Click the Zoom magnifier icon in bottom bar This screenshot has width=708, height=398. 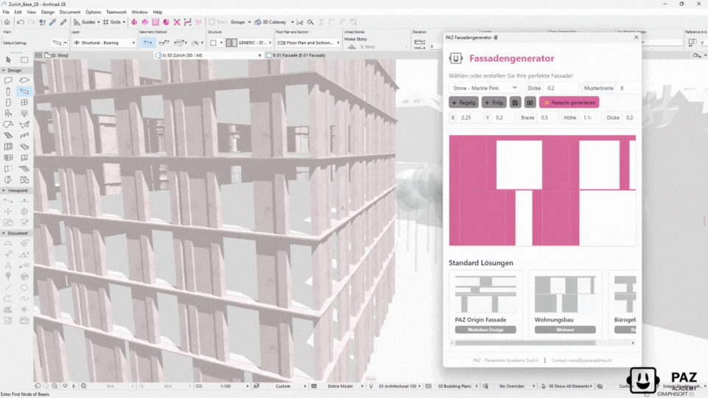(55, 386)
